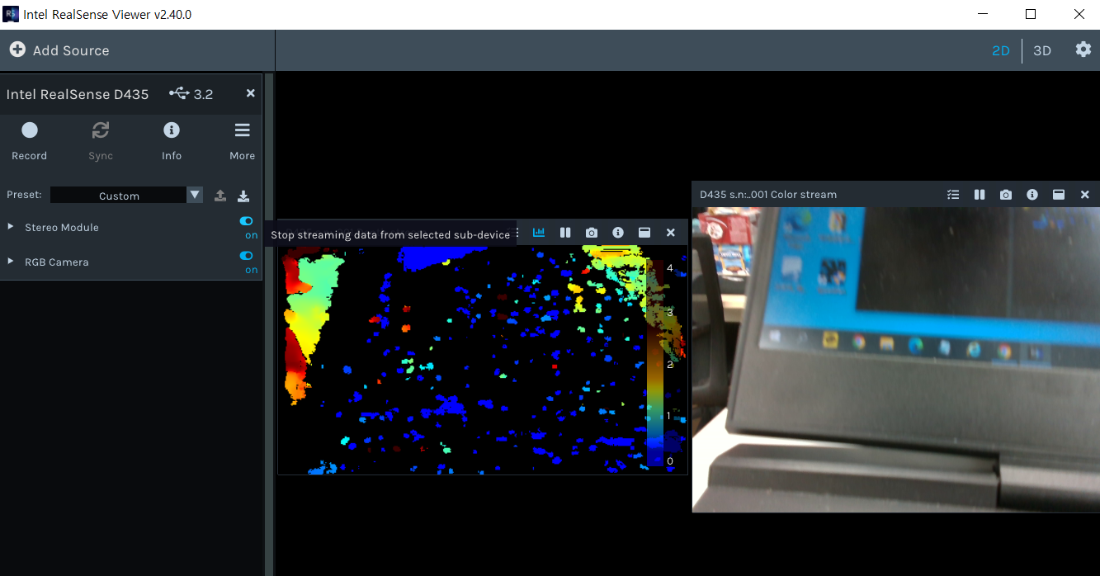
Task: Click the Intel RealSense D435 device name
Action: (x=78, y=94)
